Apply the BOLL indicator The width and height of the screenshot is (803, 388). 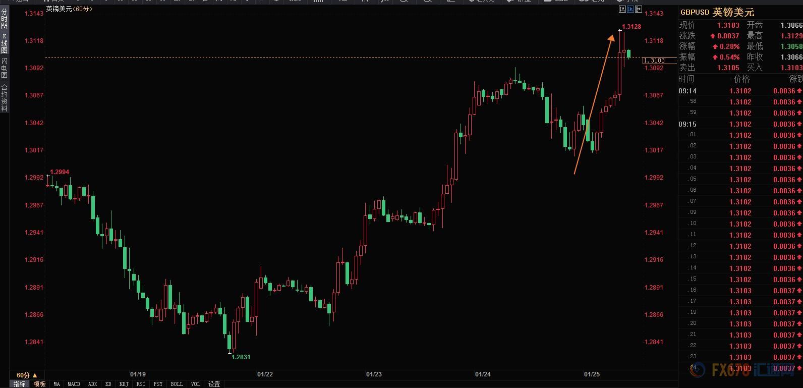177,384
